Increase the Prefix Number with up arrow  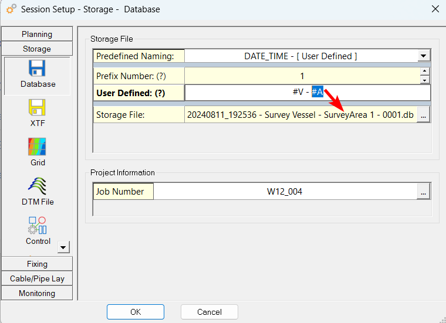click(x=425, y=72)
